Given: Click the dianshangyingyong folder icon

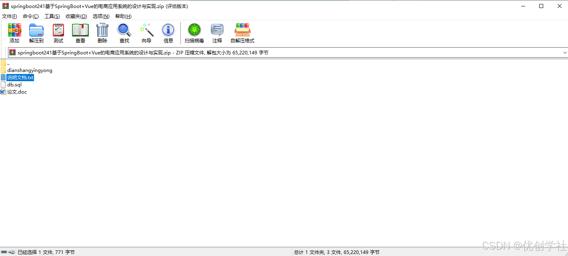Looking at the screenshot, I should [x=3, y=70].
